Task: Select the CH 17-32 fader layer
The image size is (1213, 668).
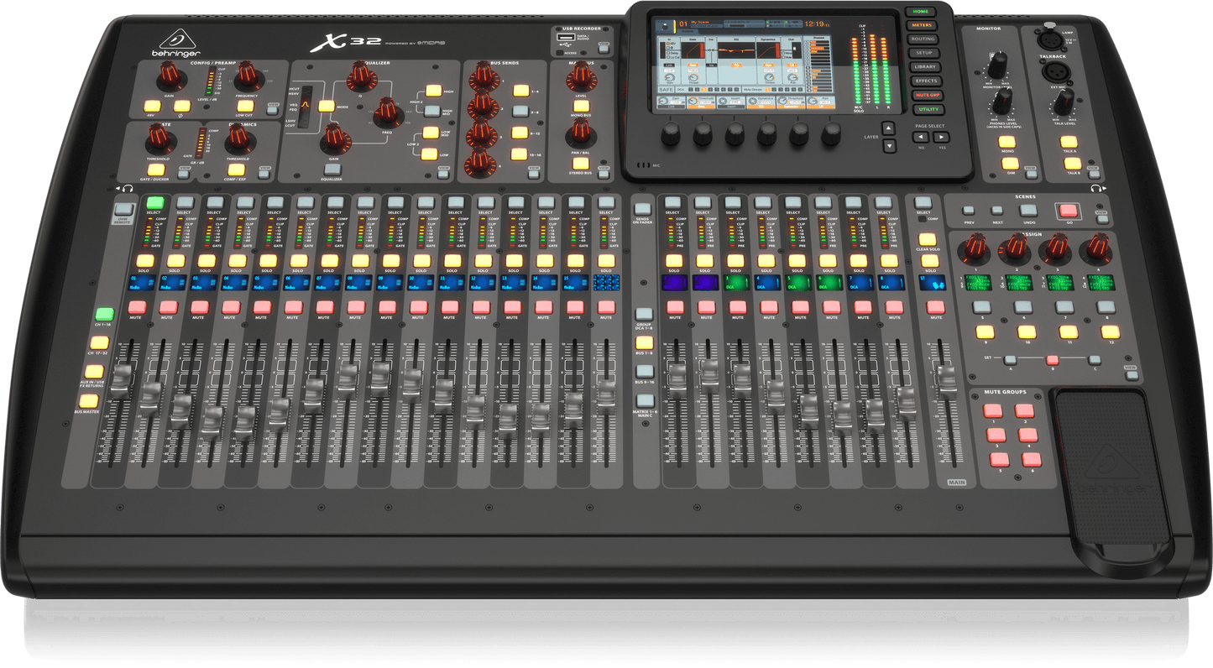Action: click(x=100, y=342)
